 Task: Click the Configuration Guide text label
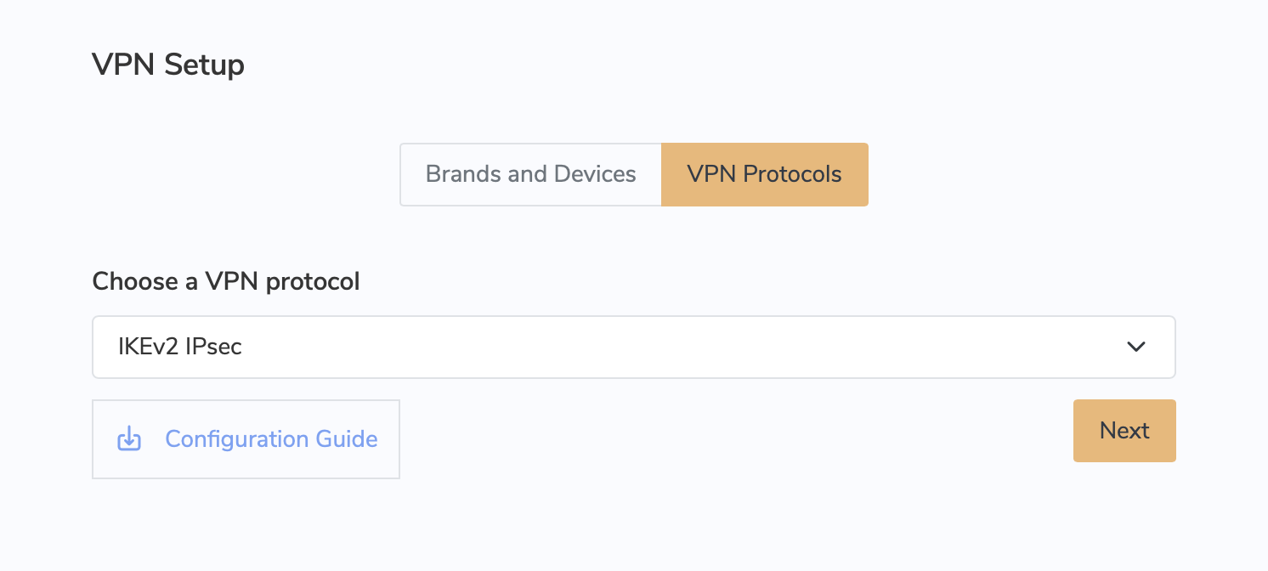[x=271, y=439]
